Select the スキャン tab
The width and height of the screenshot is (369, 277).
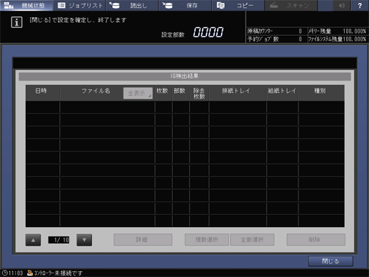(291, 5)
